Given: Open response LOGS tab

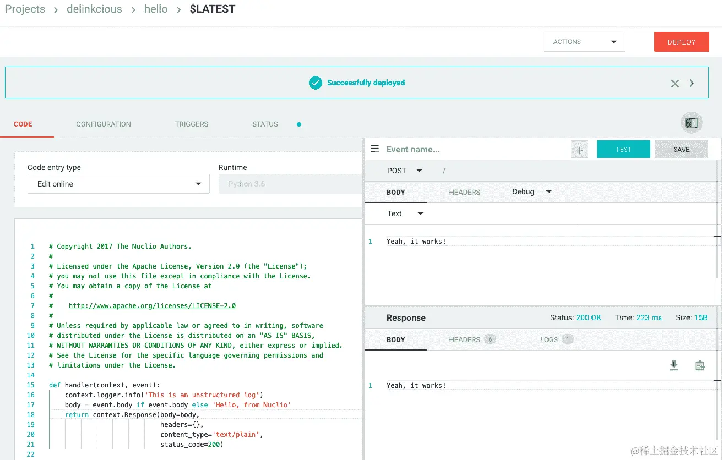Looking at the screenshot, I should pyautogui.click(x=556, y=339).
